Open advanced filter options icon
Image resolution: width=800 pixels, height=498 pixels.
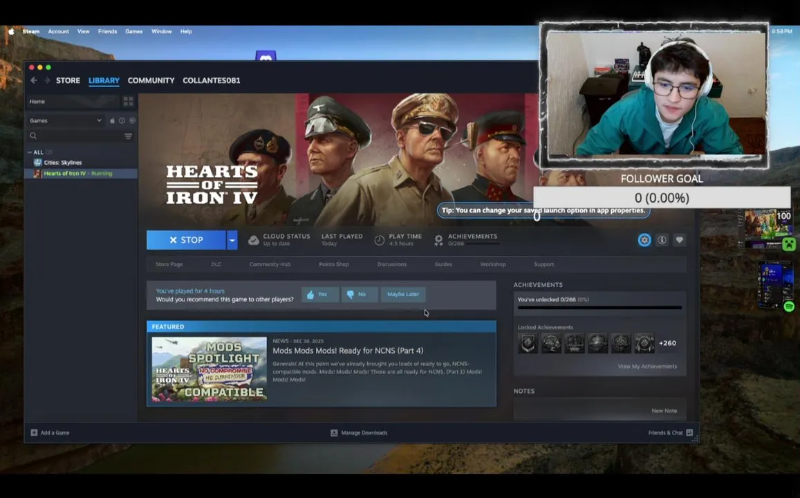click(x=128, y=136)
